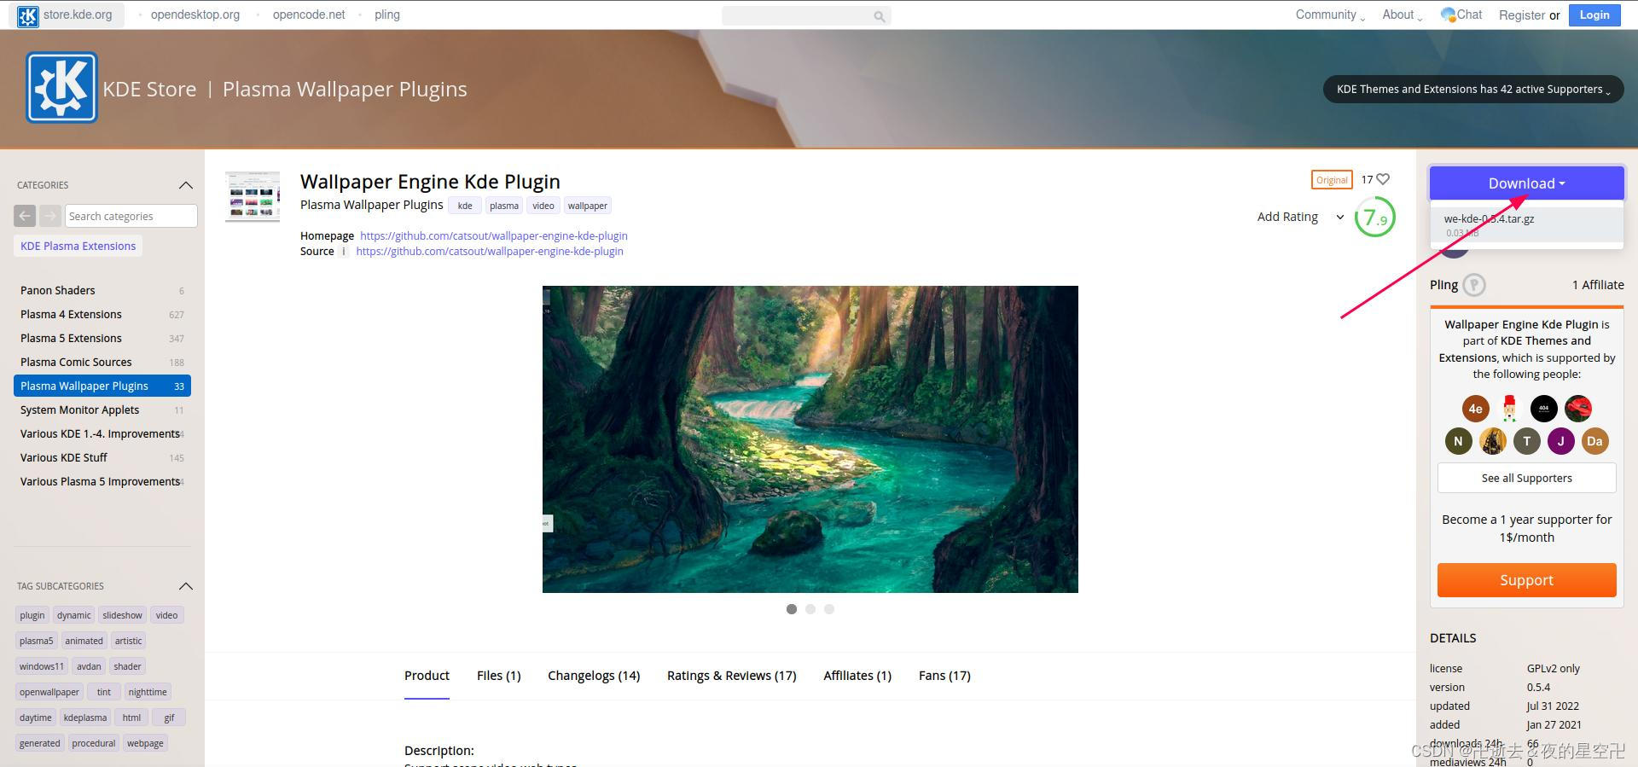1638x767 pixels.
Task: Open the Fans (17) tab
Action: coord(944,676)
